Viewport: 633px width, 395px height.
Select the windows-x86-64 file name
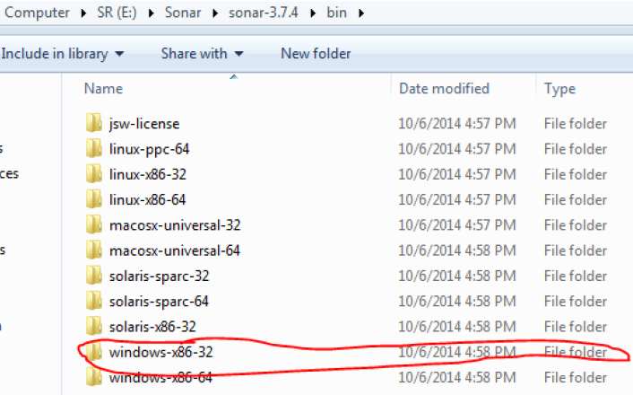click(x=160, y=377)
